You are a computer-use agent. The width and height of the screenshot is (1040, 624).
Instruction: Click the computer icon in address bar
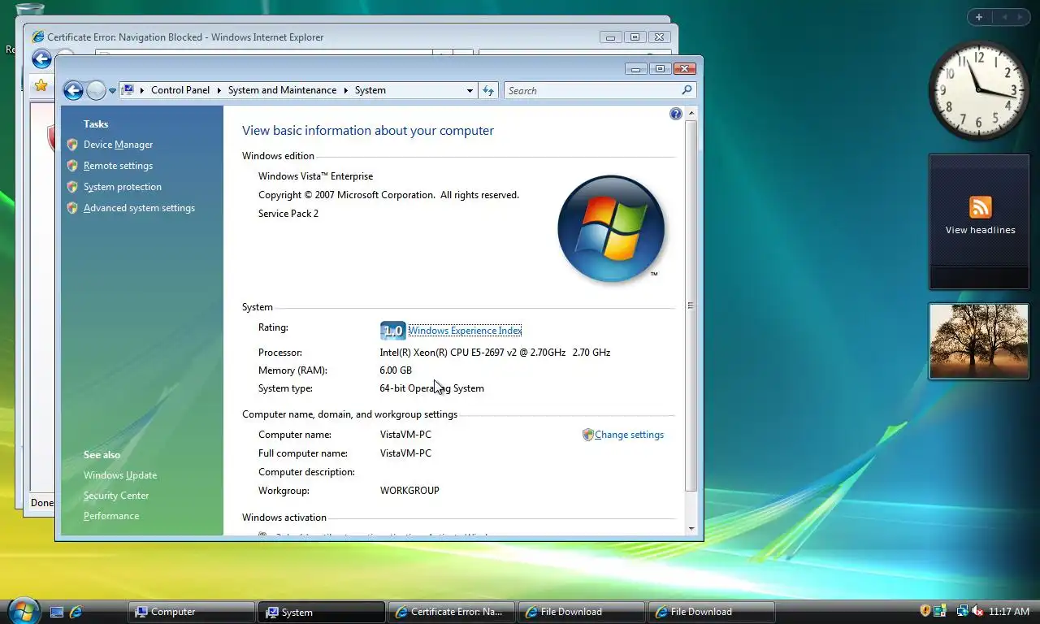(128, 90)
